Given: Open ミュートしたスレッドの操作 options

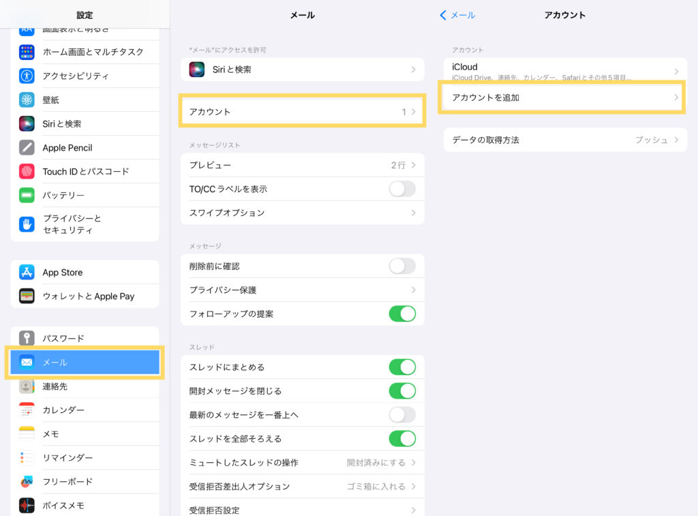Looking at the screenshot, I should 302,462.
